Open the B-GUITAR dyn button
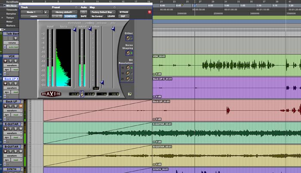301x173 pixels. [x=7, y=160]
